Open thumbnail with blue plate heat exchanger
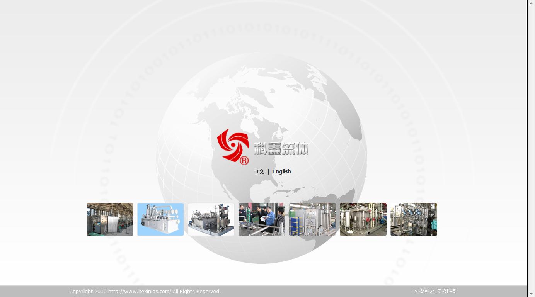Viewport: 535px width, 297px height. tap(312, 219)
